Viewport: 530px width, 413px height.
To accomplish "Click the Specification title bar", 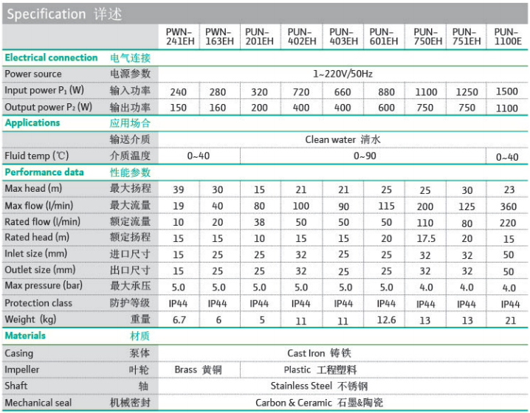I will click(265, 14).
